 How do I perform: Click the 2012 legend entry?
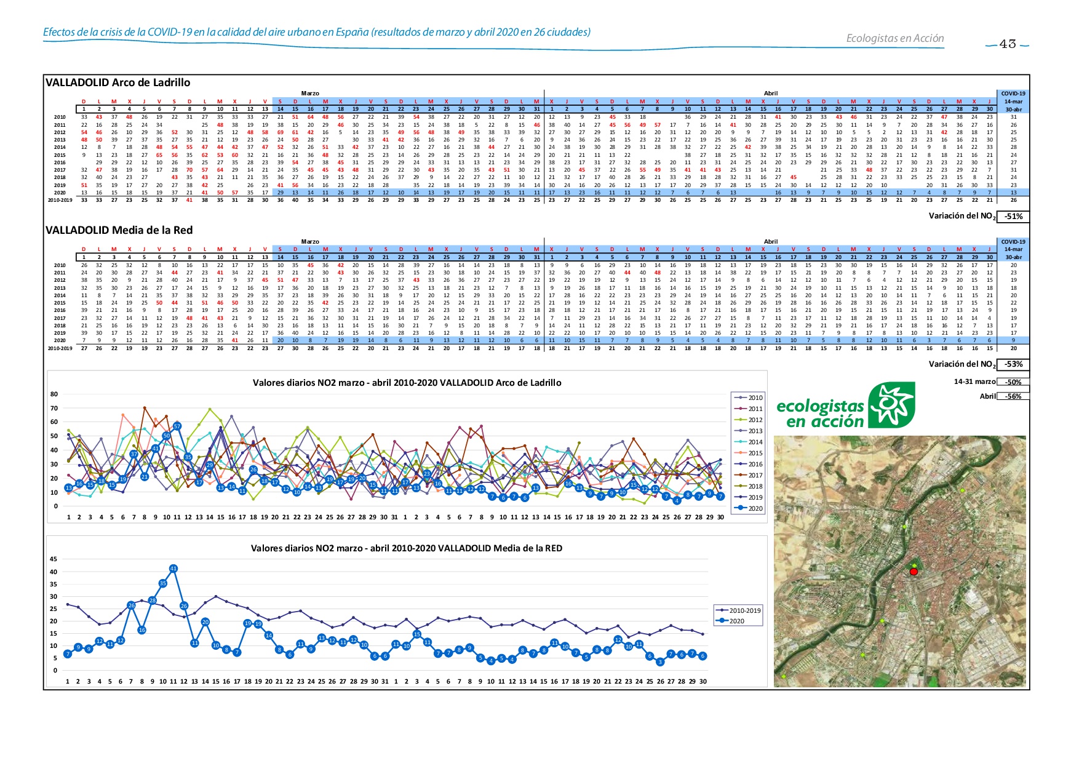[x=747, y=420]
